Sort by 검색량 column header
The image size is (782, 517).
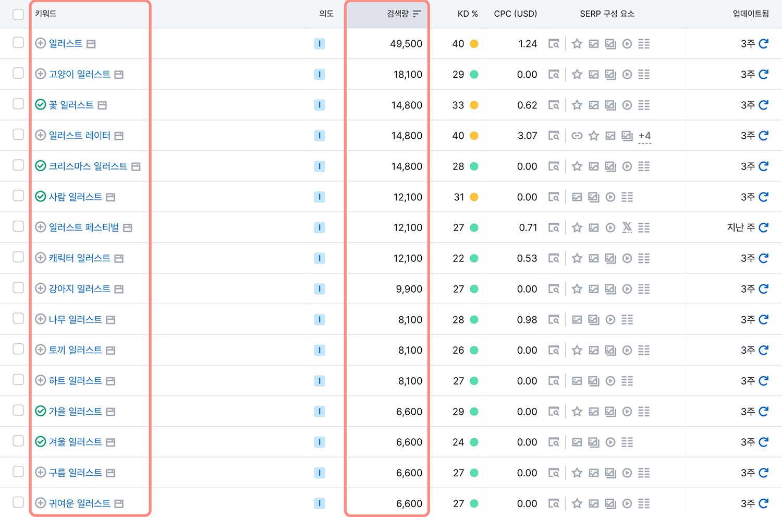pyautogui.click(x=404, y=14)
